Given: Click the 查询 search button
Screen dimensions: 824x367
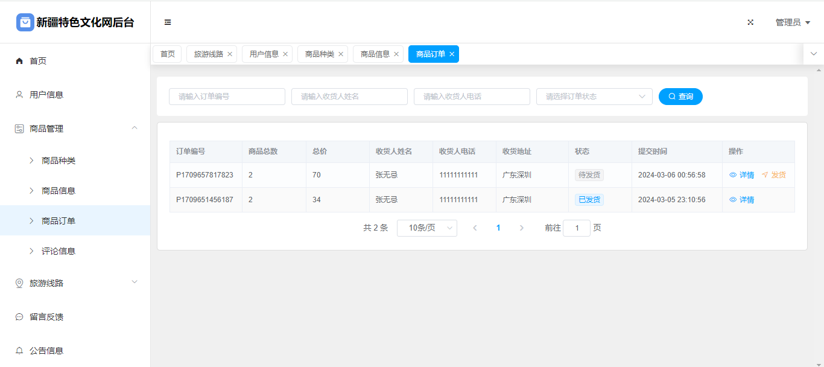Looking at the screenshot, I should coord(680,97).
